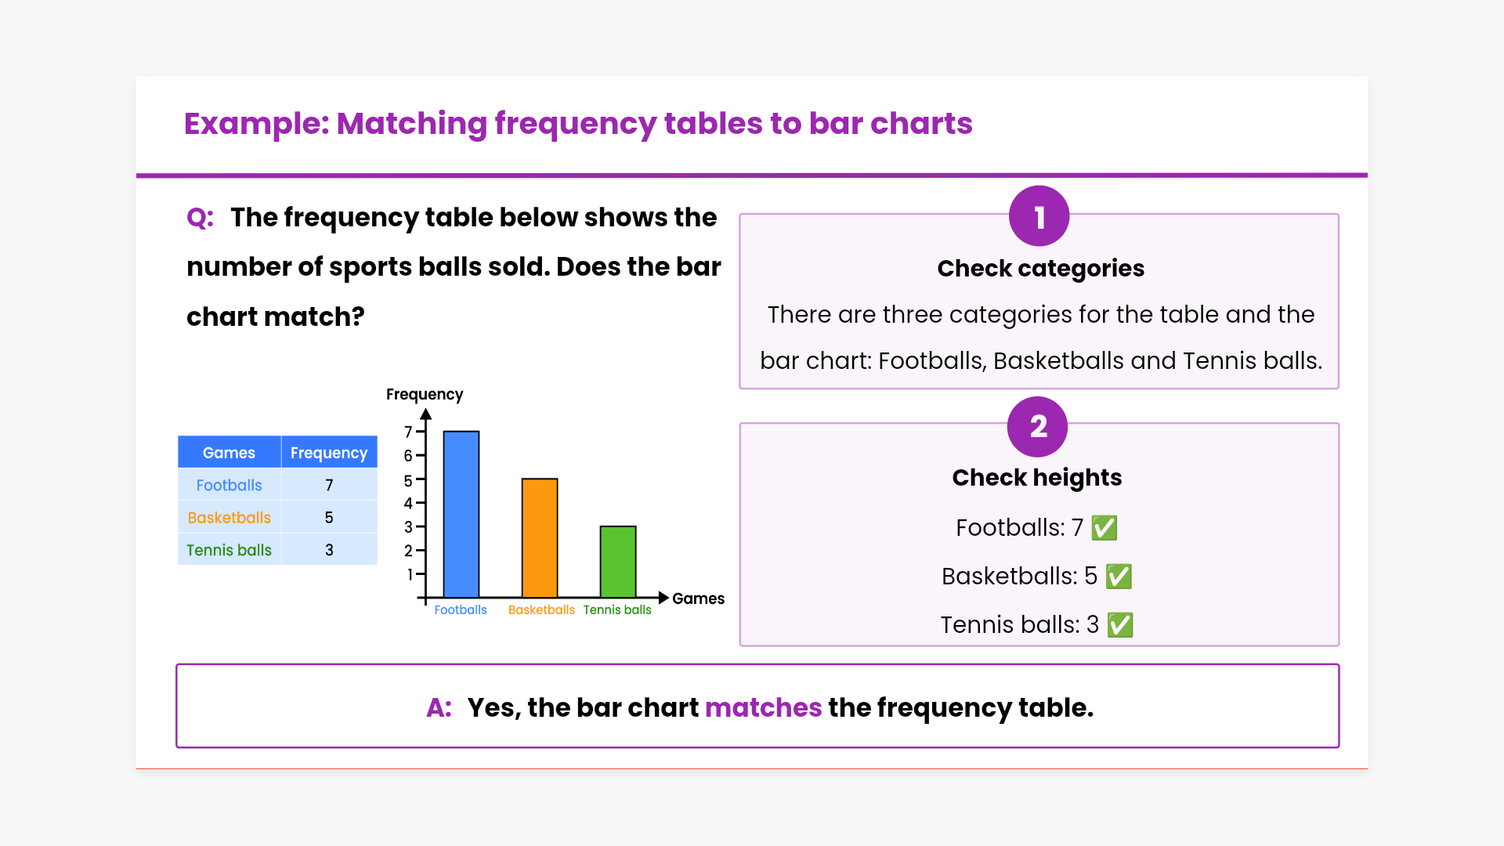Click the Games header cell in table
This screenshot has height=846, width=1504.
[x=229, y=453]
